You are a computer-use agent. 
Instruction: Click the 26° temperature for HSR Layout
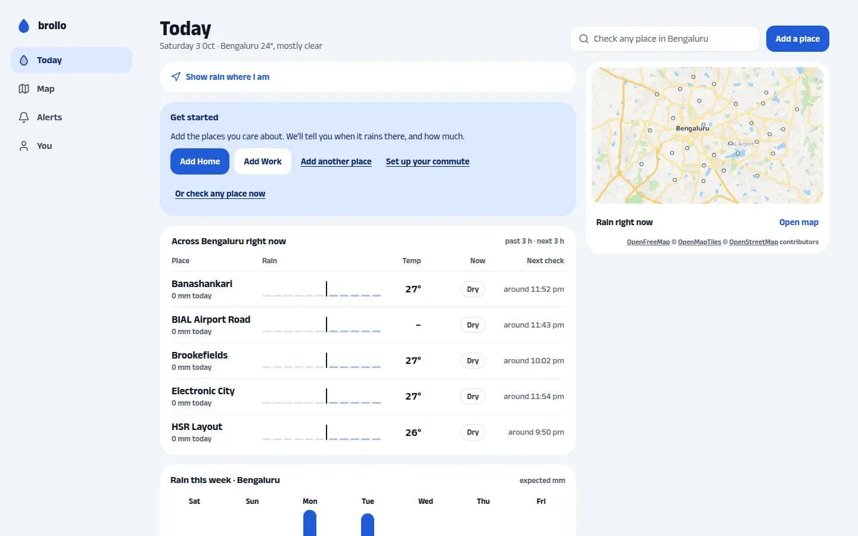pyautogui.click(x=414, y=432)
